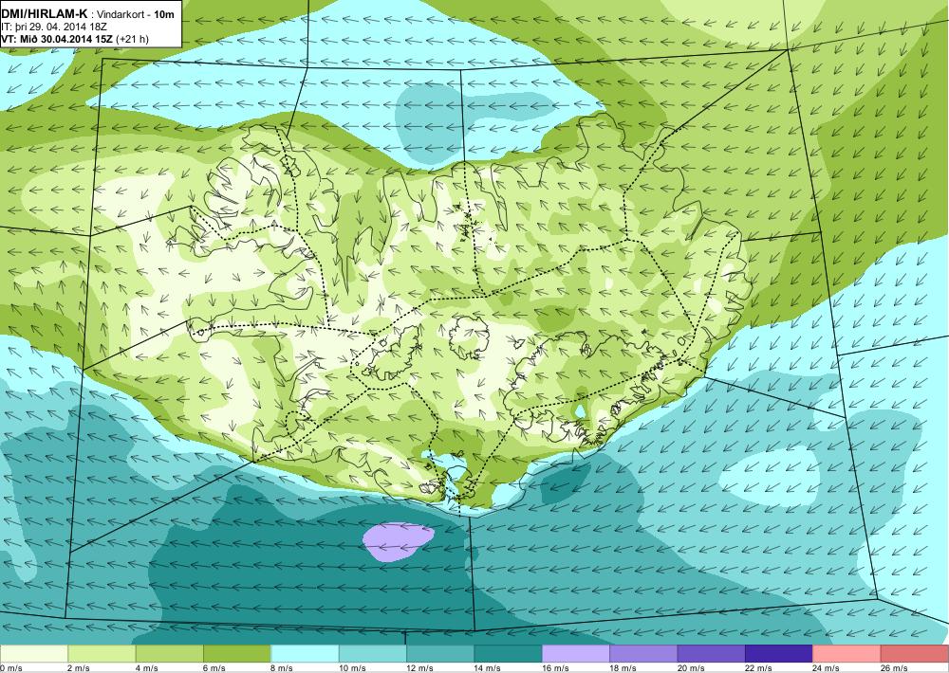Viewport: 949px width, 673px height.
Task: Click the "8 m/s" legend label
Action: pyautogui.click(x=282, y=668)
